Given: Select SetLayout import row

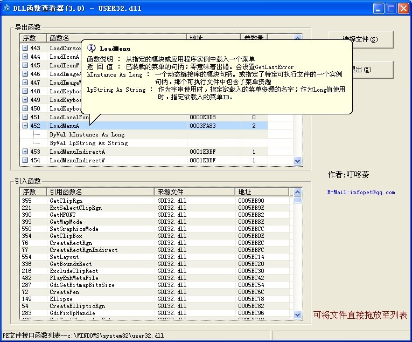Looking at the screenshot, I should pyautogui.click(x=156, y=257).
